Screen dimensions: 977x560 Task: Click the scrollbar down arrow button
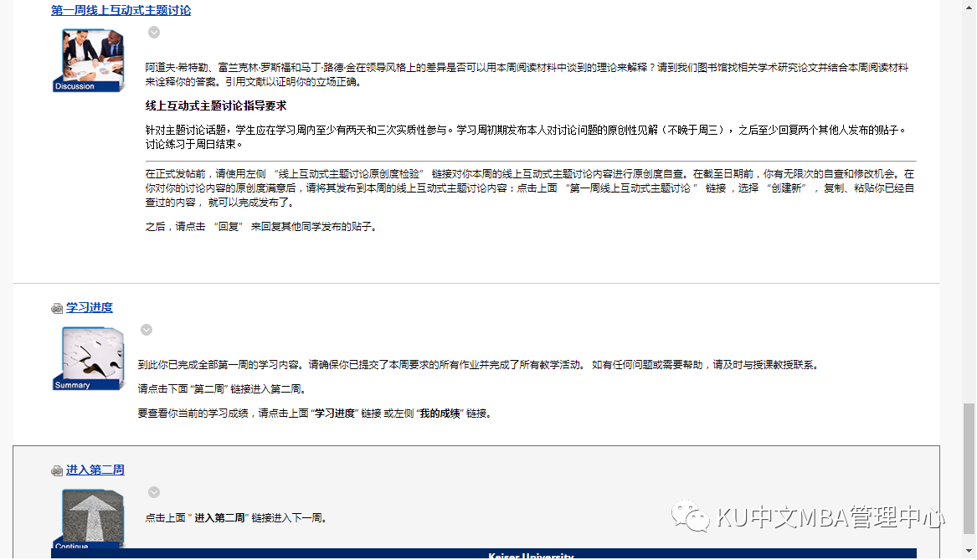pos(969,552)
